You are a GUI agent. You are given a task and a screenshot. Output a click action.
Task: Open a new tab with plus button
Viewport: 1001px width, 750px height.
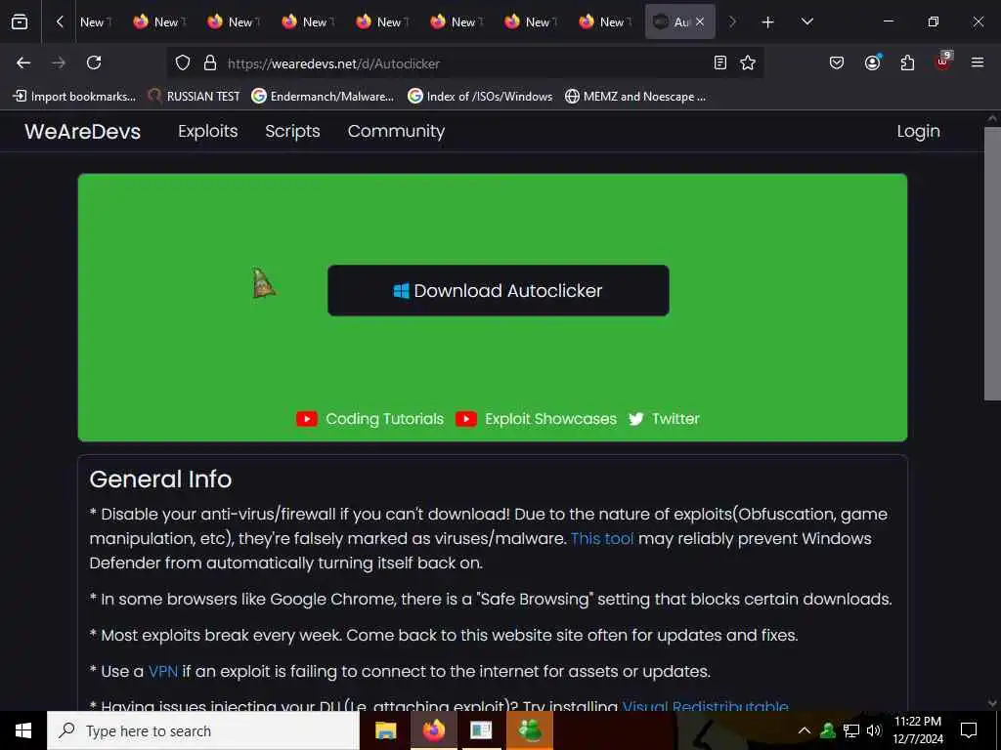click(x=768, y=22)
